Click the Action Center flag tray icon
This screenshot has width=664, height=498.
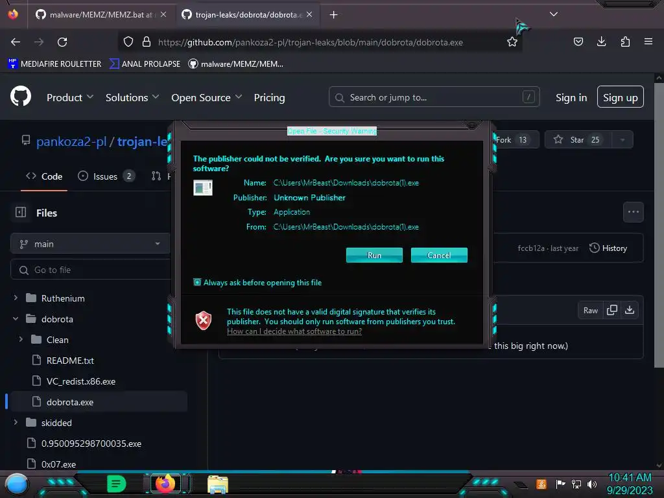click(x=560, y=484)
